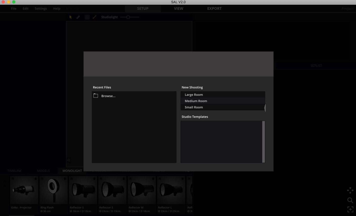Click the magnifier zoom icon
356x216 pixels.
pos(350,200)
